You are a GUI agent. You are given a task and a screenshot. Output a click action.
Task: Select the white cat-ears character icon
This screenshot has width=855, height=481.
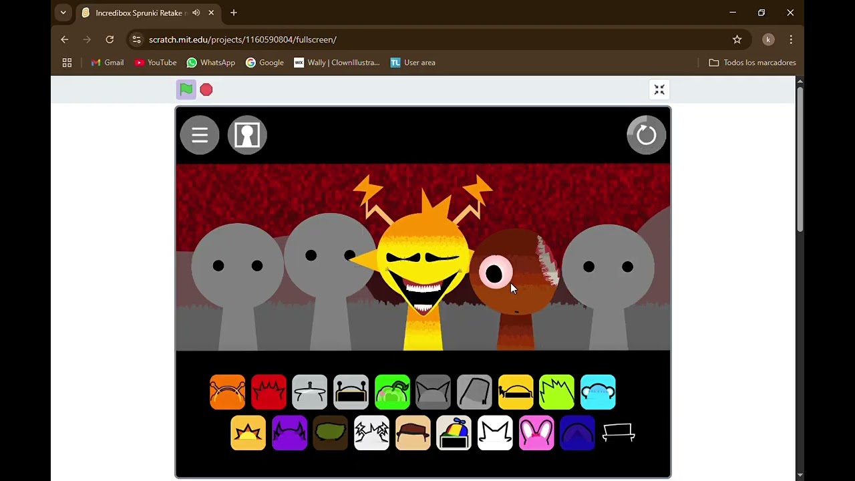(495, 433)
